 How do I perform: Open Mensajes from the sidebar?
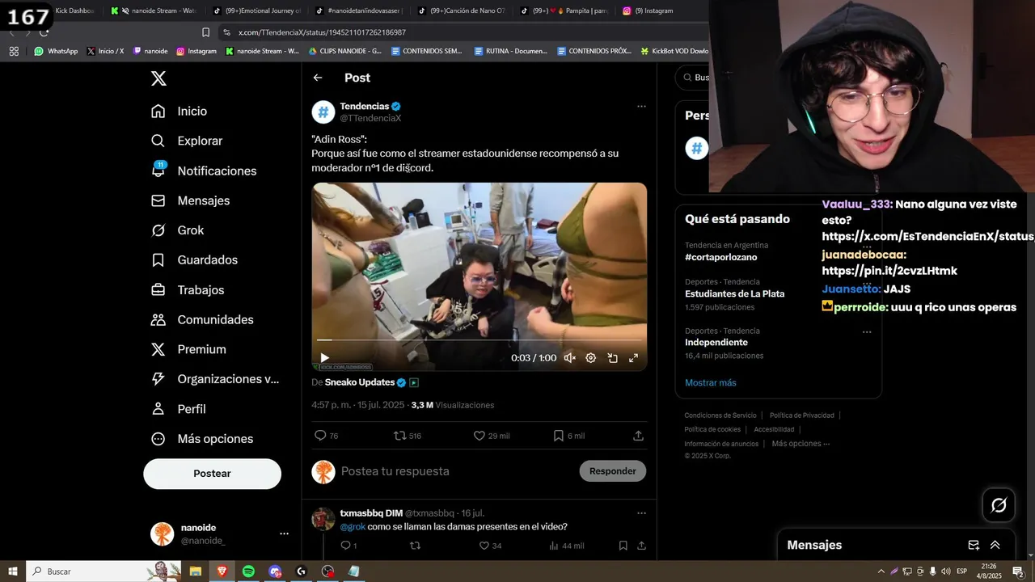click(191, 200)
